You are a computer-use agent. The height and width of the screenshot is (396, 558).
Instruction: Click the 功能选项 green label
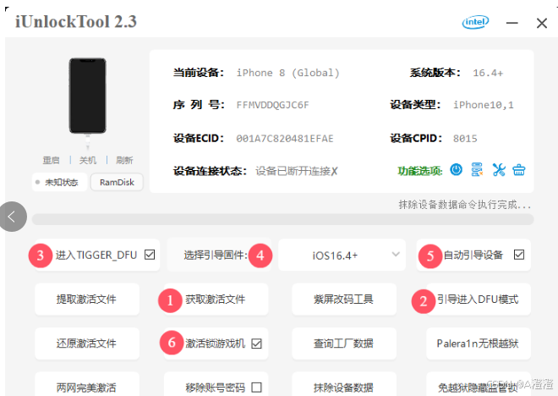420,171
